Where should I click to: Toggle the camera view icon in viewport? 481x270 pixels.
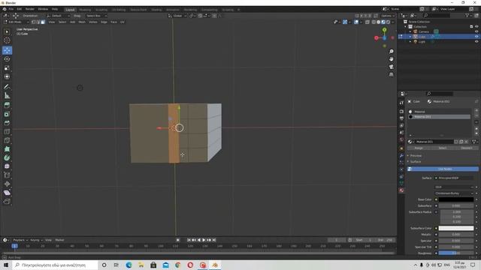[x=391, y=67]
